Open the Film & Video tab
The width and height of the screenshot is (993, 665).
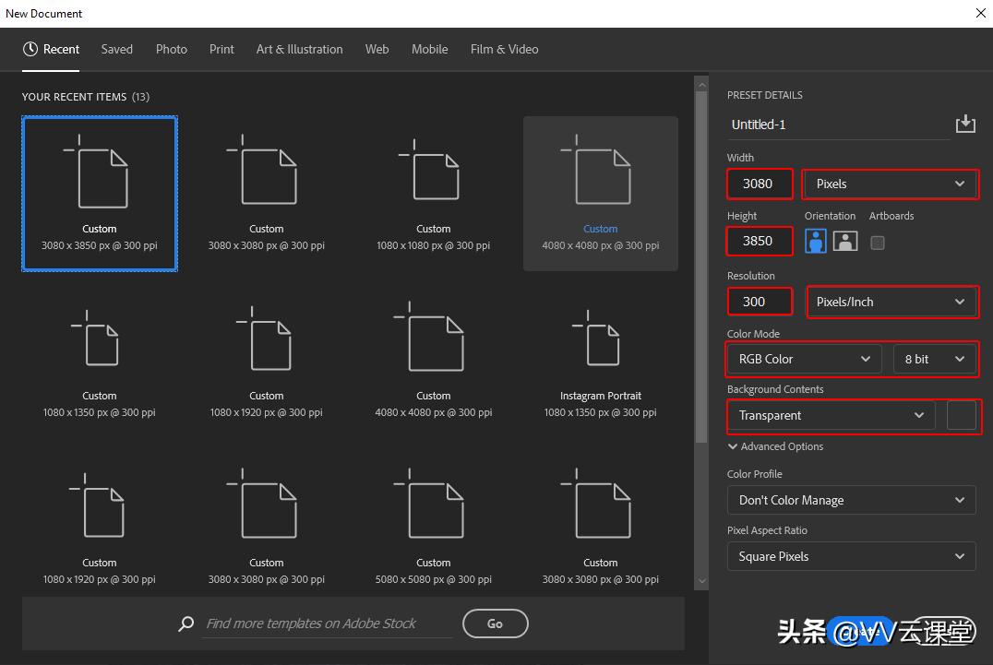pos(504,49)
